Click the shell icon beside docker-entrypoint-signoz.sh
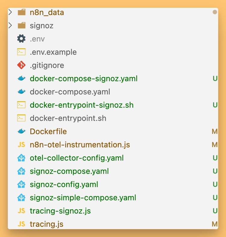The image size is (226, 237). tap(21, 105)
